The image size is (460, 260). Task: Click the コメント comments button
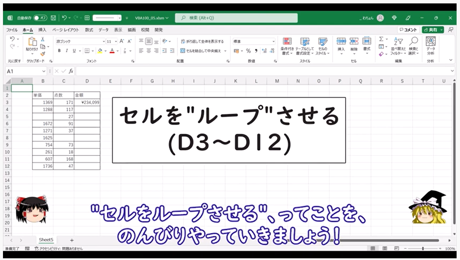coord(408,30)
